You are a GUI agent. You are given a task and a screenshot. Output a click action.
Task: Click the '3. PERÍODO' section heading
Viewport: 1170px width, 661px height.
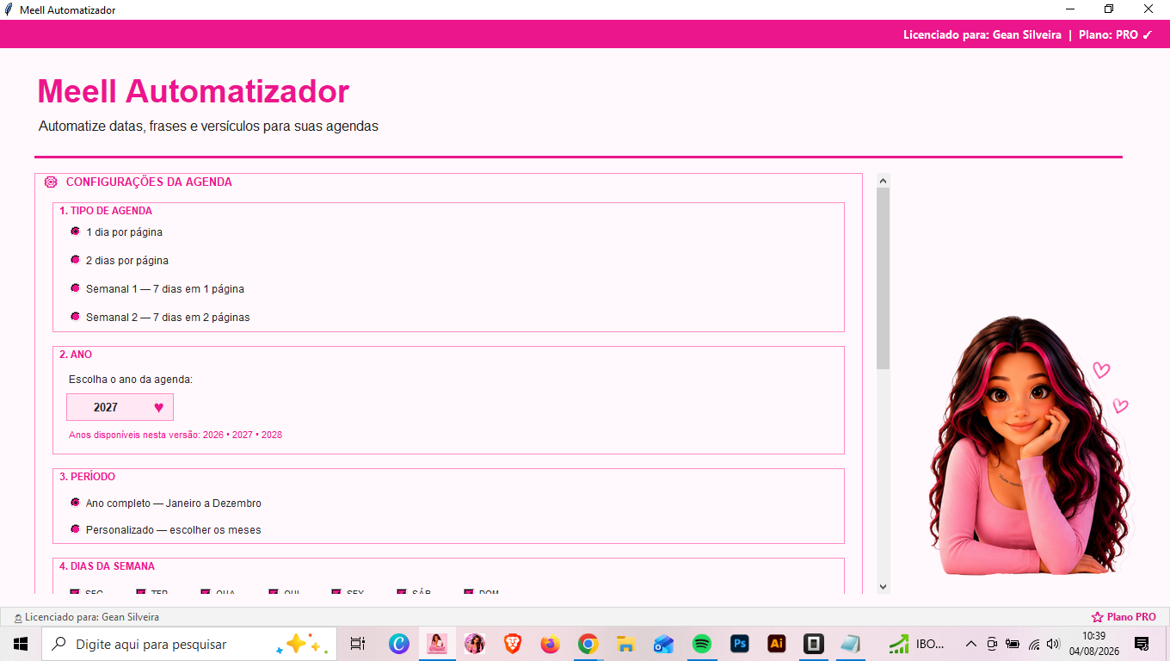click(x=87, y=477)
